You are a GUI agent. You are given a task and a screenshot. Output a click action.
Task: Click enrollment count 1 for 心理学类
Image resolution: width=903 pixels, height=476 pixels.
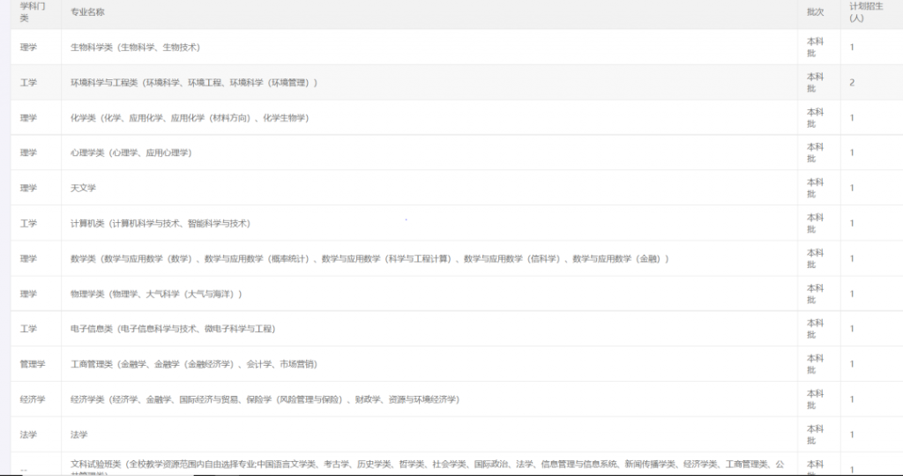(x=852, y=152)
